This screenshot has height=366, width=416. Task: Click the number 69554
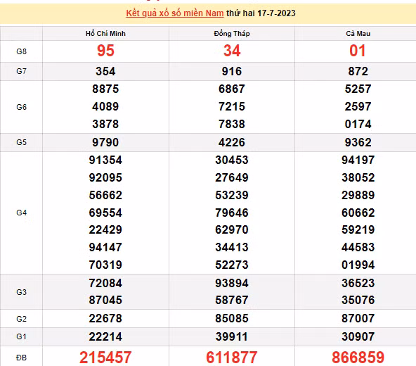[105, 213]
